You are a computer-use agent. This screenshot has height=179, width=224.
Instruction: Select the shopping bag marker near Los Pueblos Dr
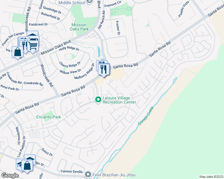(27, 166)
